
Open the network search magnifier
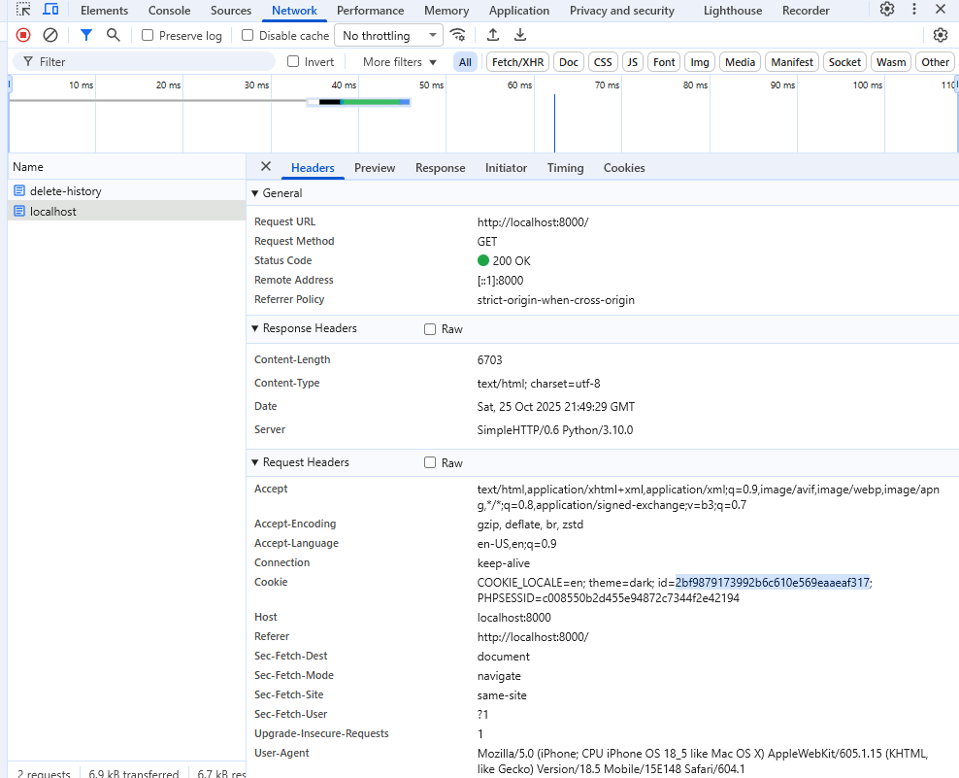pyautogui.click(x=114, y=35)
